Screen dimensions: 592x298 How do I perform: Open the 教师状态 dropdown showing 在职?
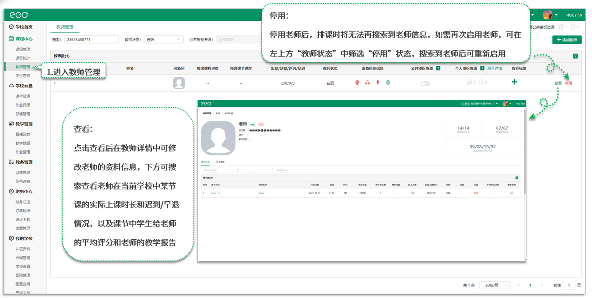(x=164, y=40)
